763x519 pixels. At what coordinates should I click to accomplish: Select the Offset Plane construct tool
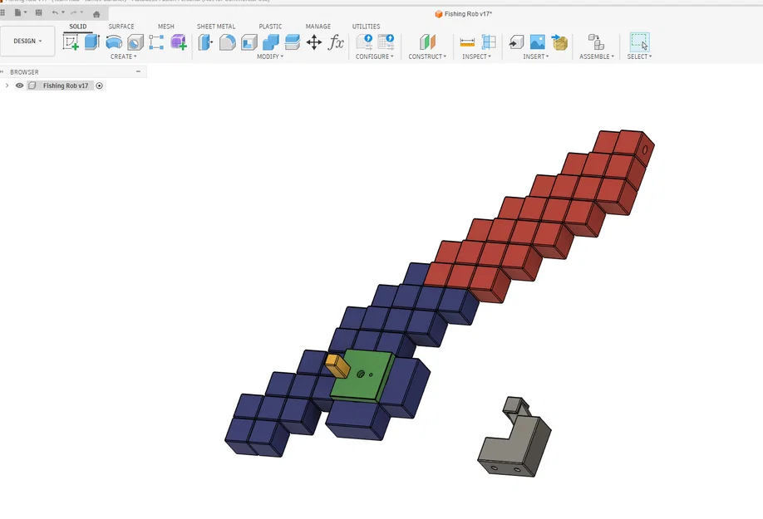pyautogui.click(x=427, y=42)
